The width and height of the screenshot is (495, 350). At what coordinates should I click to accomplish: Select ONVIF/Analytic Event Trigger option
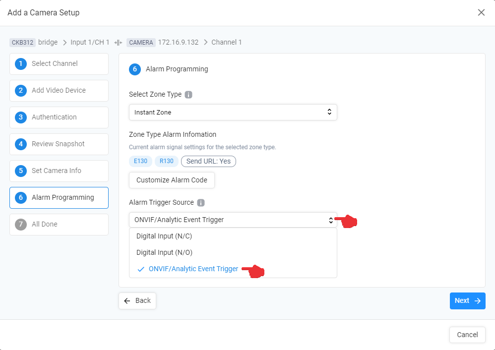coord(233,269)
